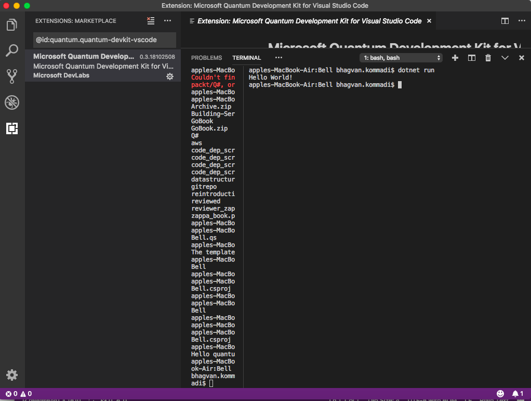Open the Manage gear at bottom left

(x=11, y=375)
